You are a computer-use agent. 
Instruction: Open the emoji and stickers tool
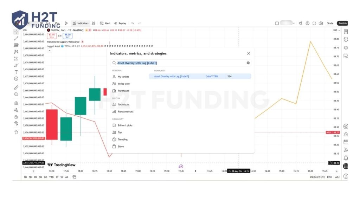pyautogui.click(x=16, y=79)
